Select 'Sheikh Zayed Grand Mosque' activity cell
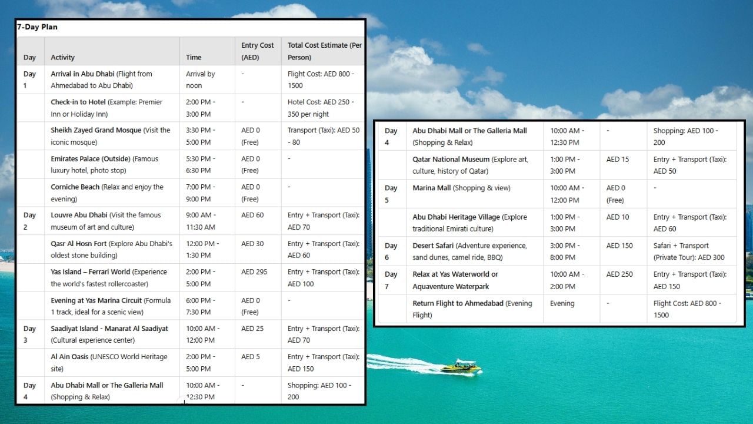753x424 pixels. [x=112, y=136]
